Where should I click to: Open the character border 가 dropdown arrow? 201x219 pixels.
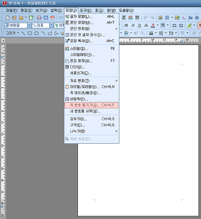pyautogui.click(x=167, y=25)
